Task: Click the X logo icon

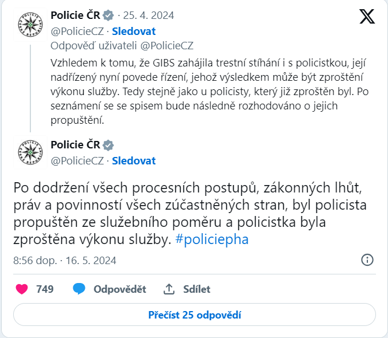Action: (367, 17)
